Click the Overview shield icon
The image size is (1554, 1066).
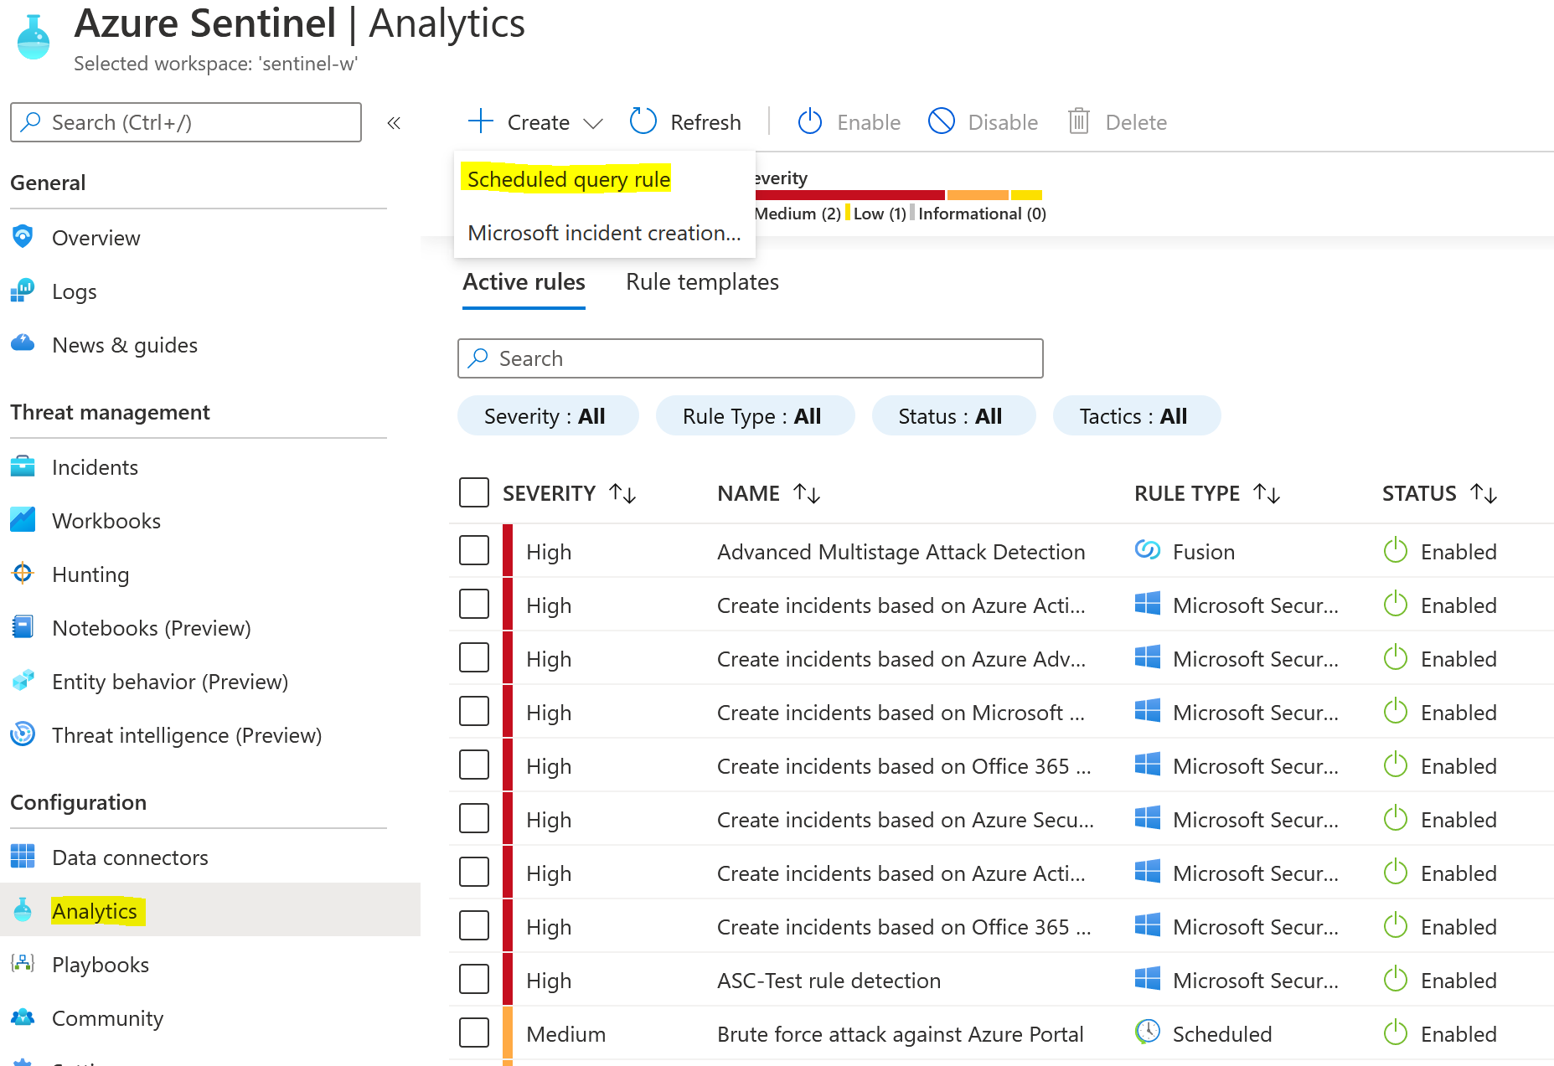coord(23,237)
